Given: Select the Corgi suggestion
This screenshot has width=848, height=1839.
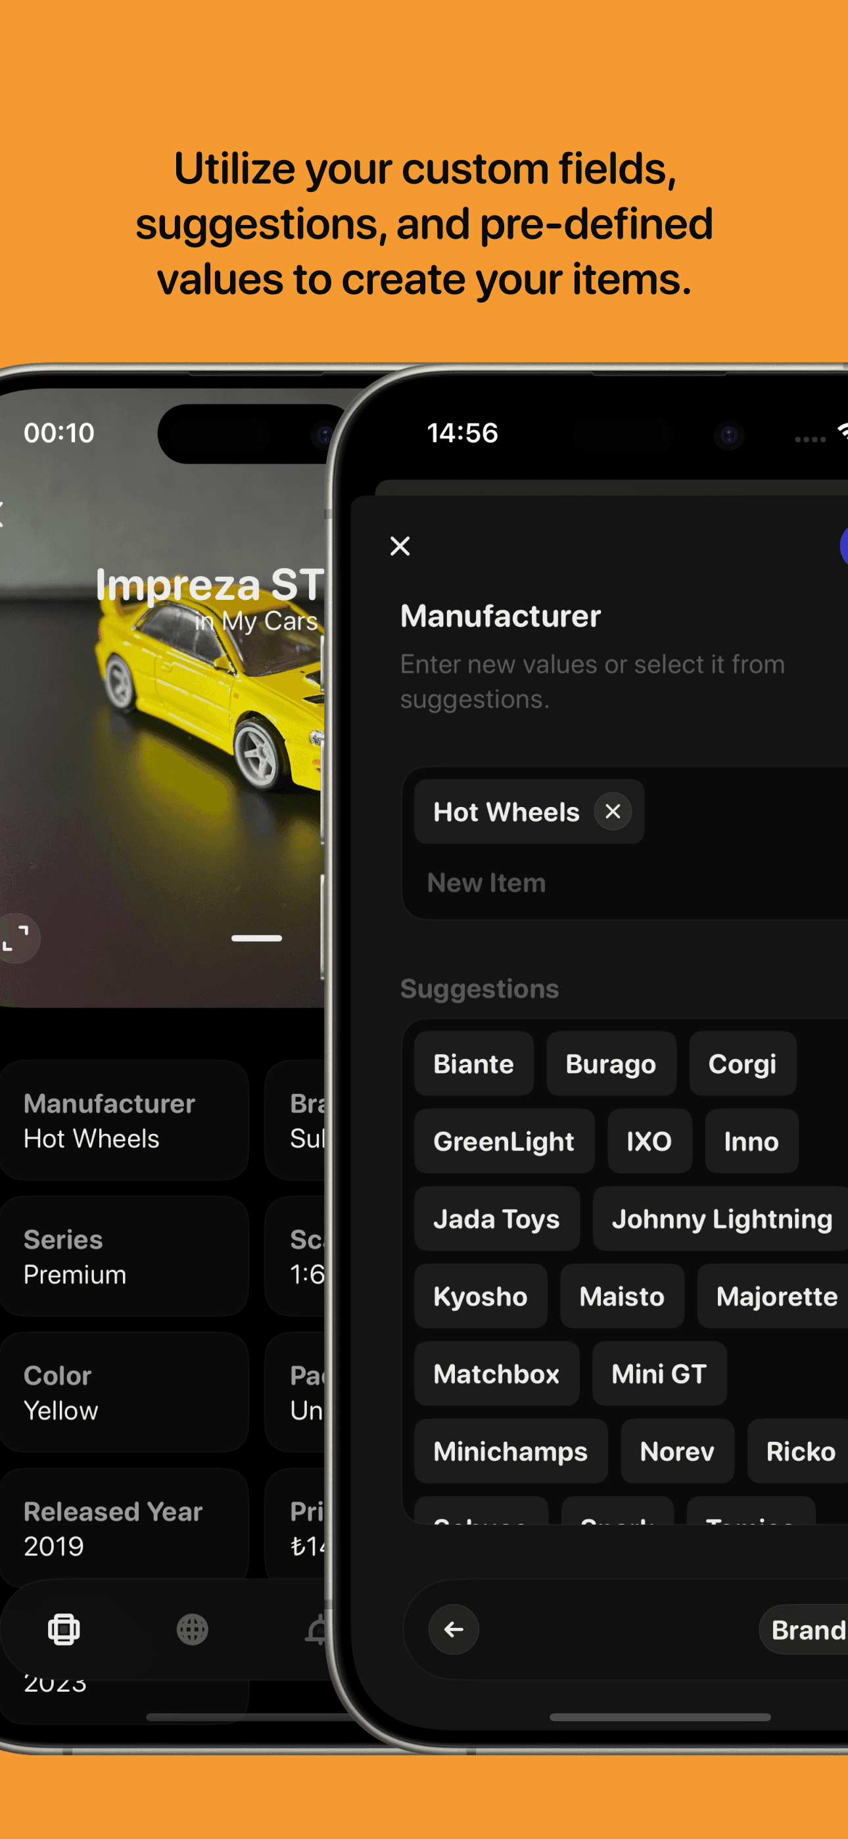Looking at the screenshot, I should coord(742,1064).
